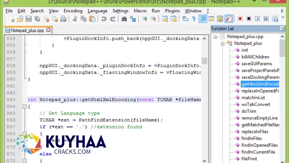The width and height of the screenshot is (289, 163).
Task: Collapse the code fold at line 864
Action: point(25,106)
